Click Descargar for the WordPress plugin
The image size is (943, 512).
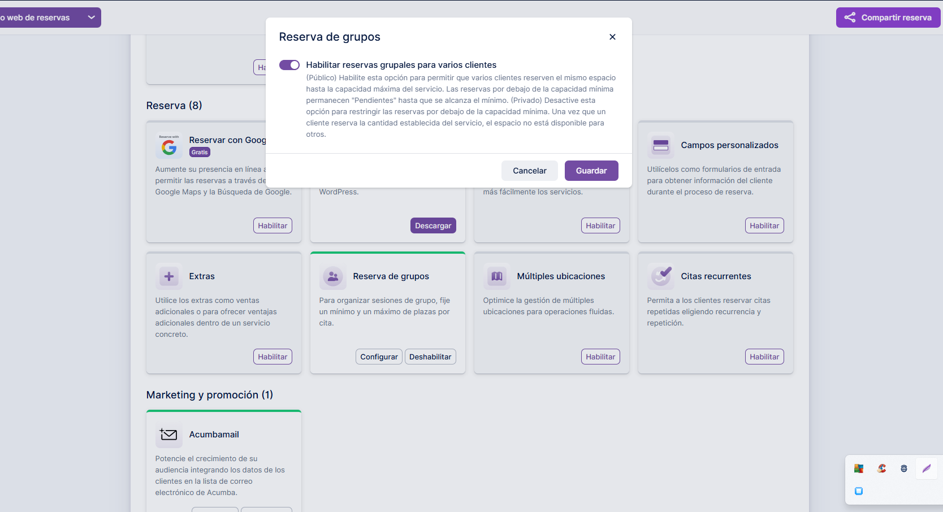(432, 225)
